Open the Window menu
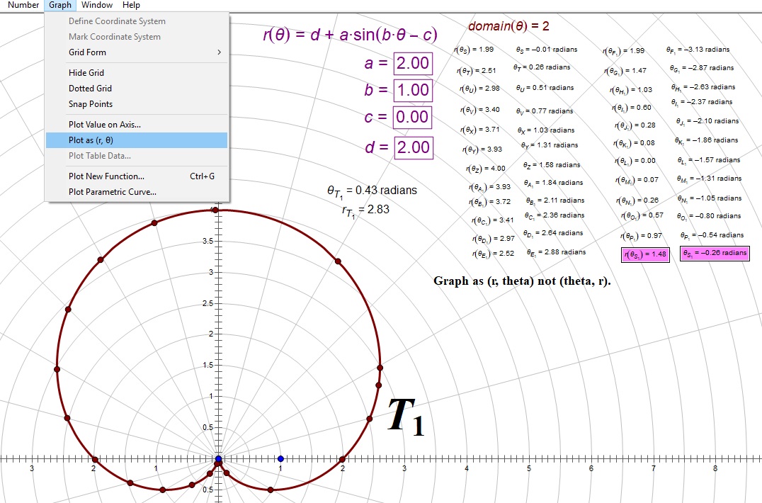This screenshot has width=762, height=503. point(96,5)
